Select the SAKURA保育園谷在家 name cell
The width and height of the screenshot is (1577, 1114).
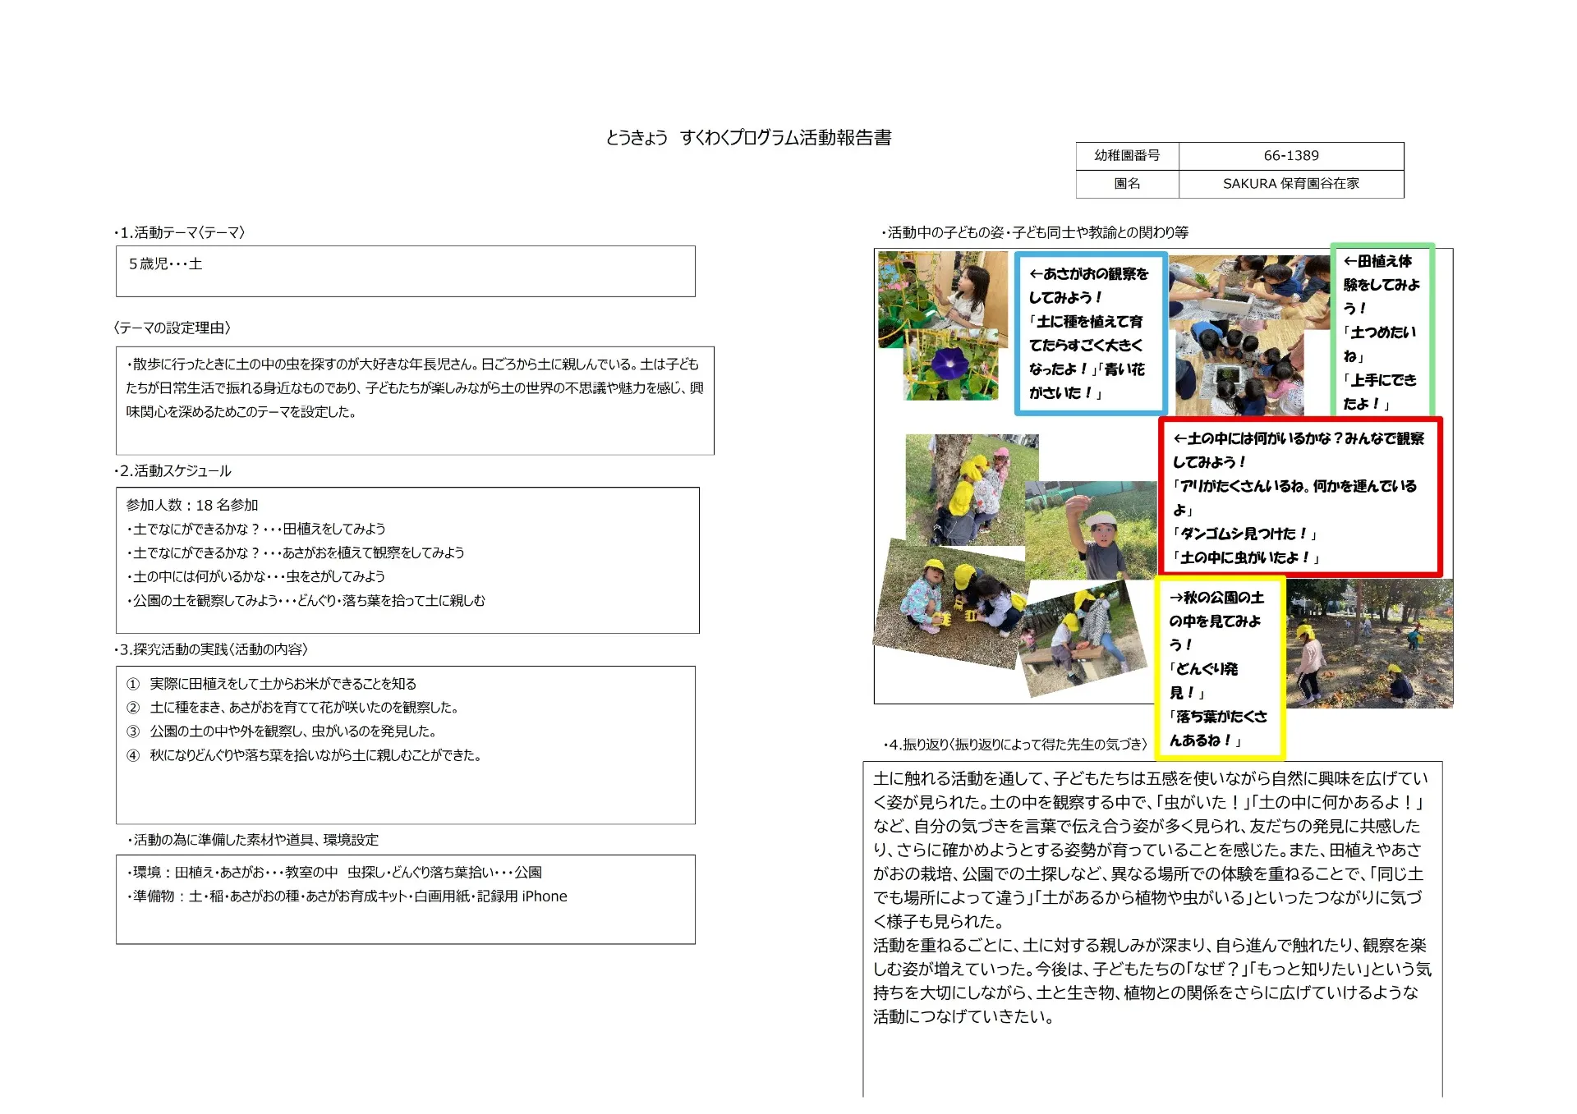1290,184
